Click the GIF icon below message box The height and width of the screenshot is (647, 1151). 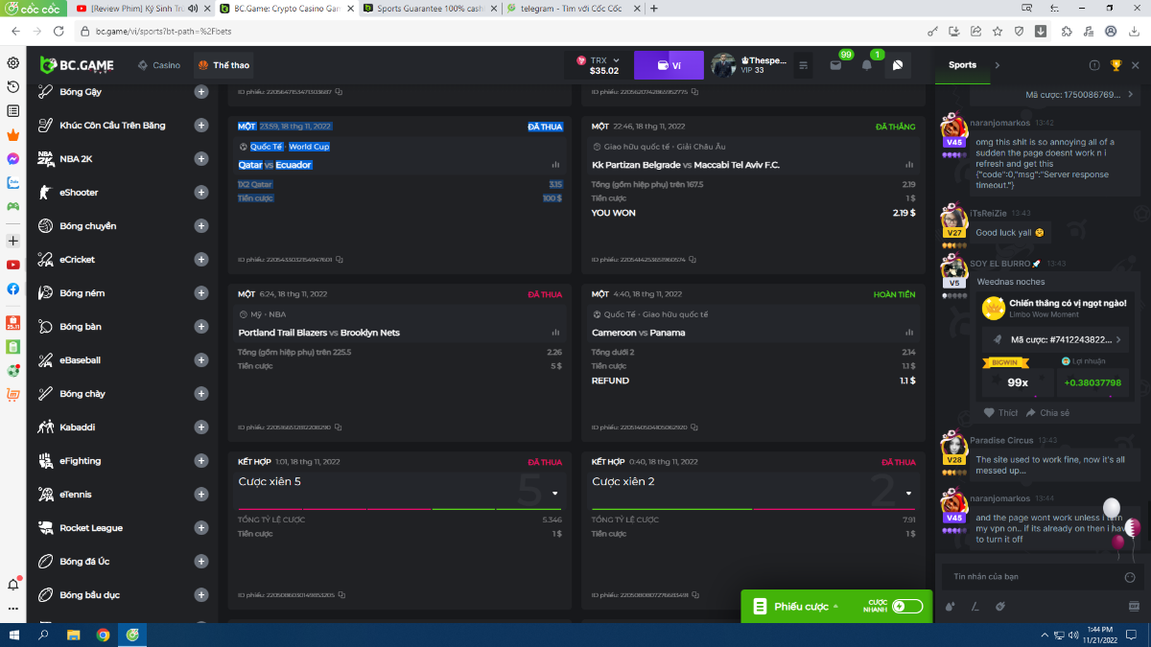point(1133,606)
